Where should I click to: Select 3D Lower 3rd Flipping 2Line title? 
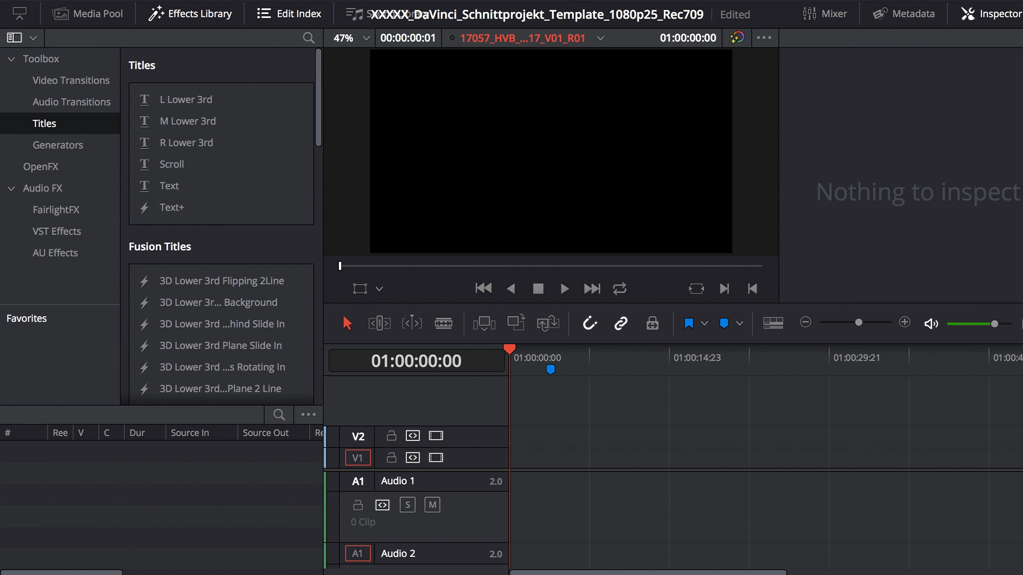tap(221, 281)
